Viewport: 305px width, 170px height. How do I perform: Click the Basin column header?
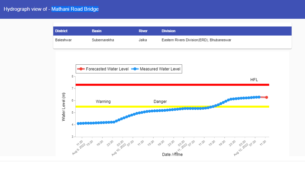pos(97,31)
